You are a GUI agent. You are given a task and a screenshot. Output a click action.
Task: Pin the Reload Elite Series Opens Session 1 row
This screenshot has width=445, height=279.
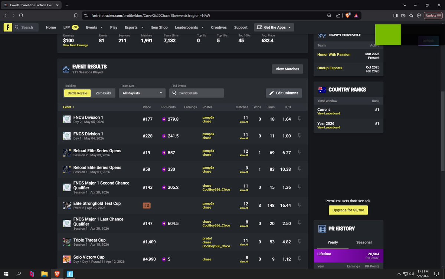[299, 169]
